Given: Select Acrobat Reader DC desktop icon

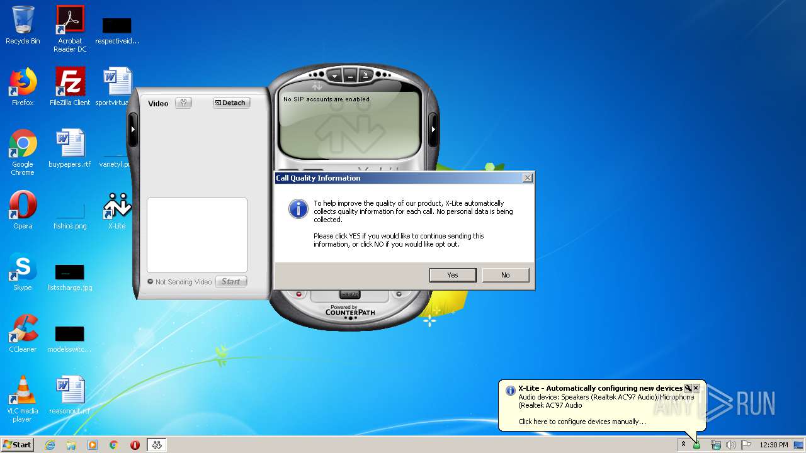Looking at the screenshot, I should click(70, 29).
